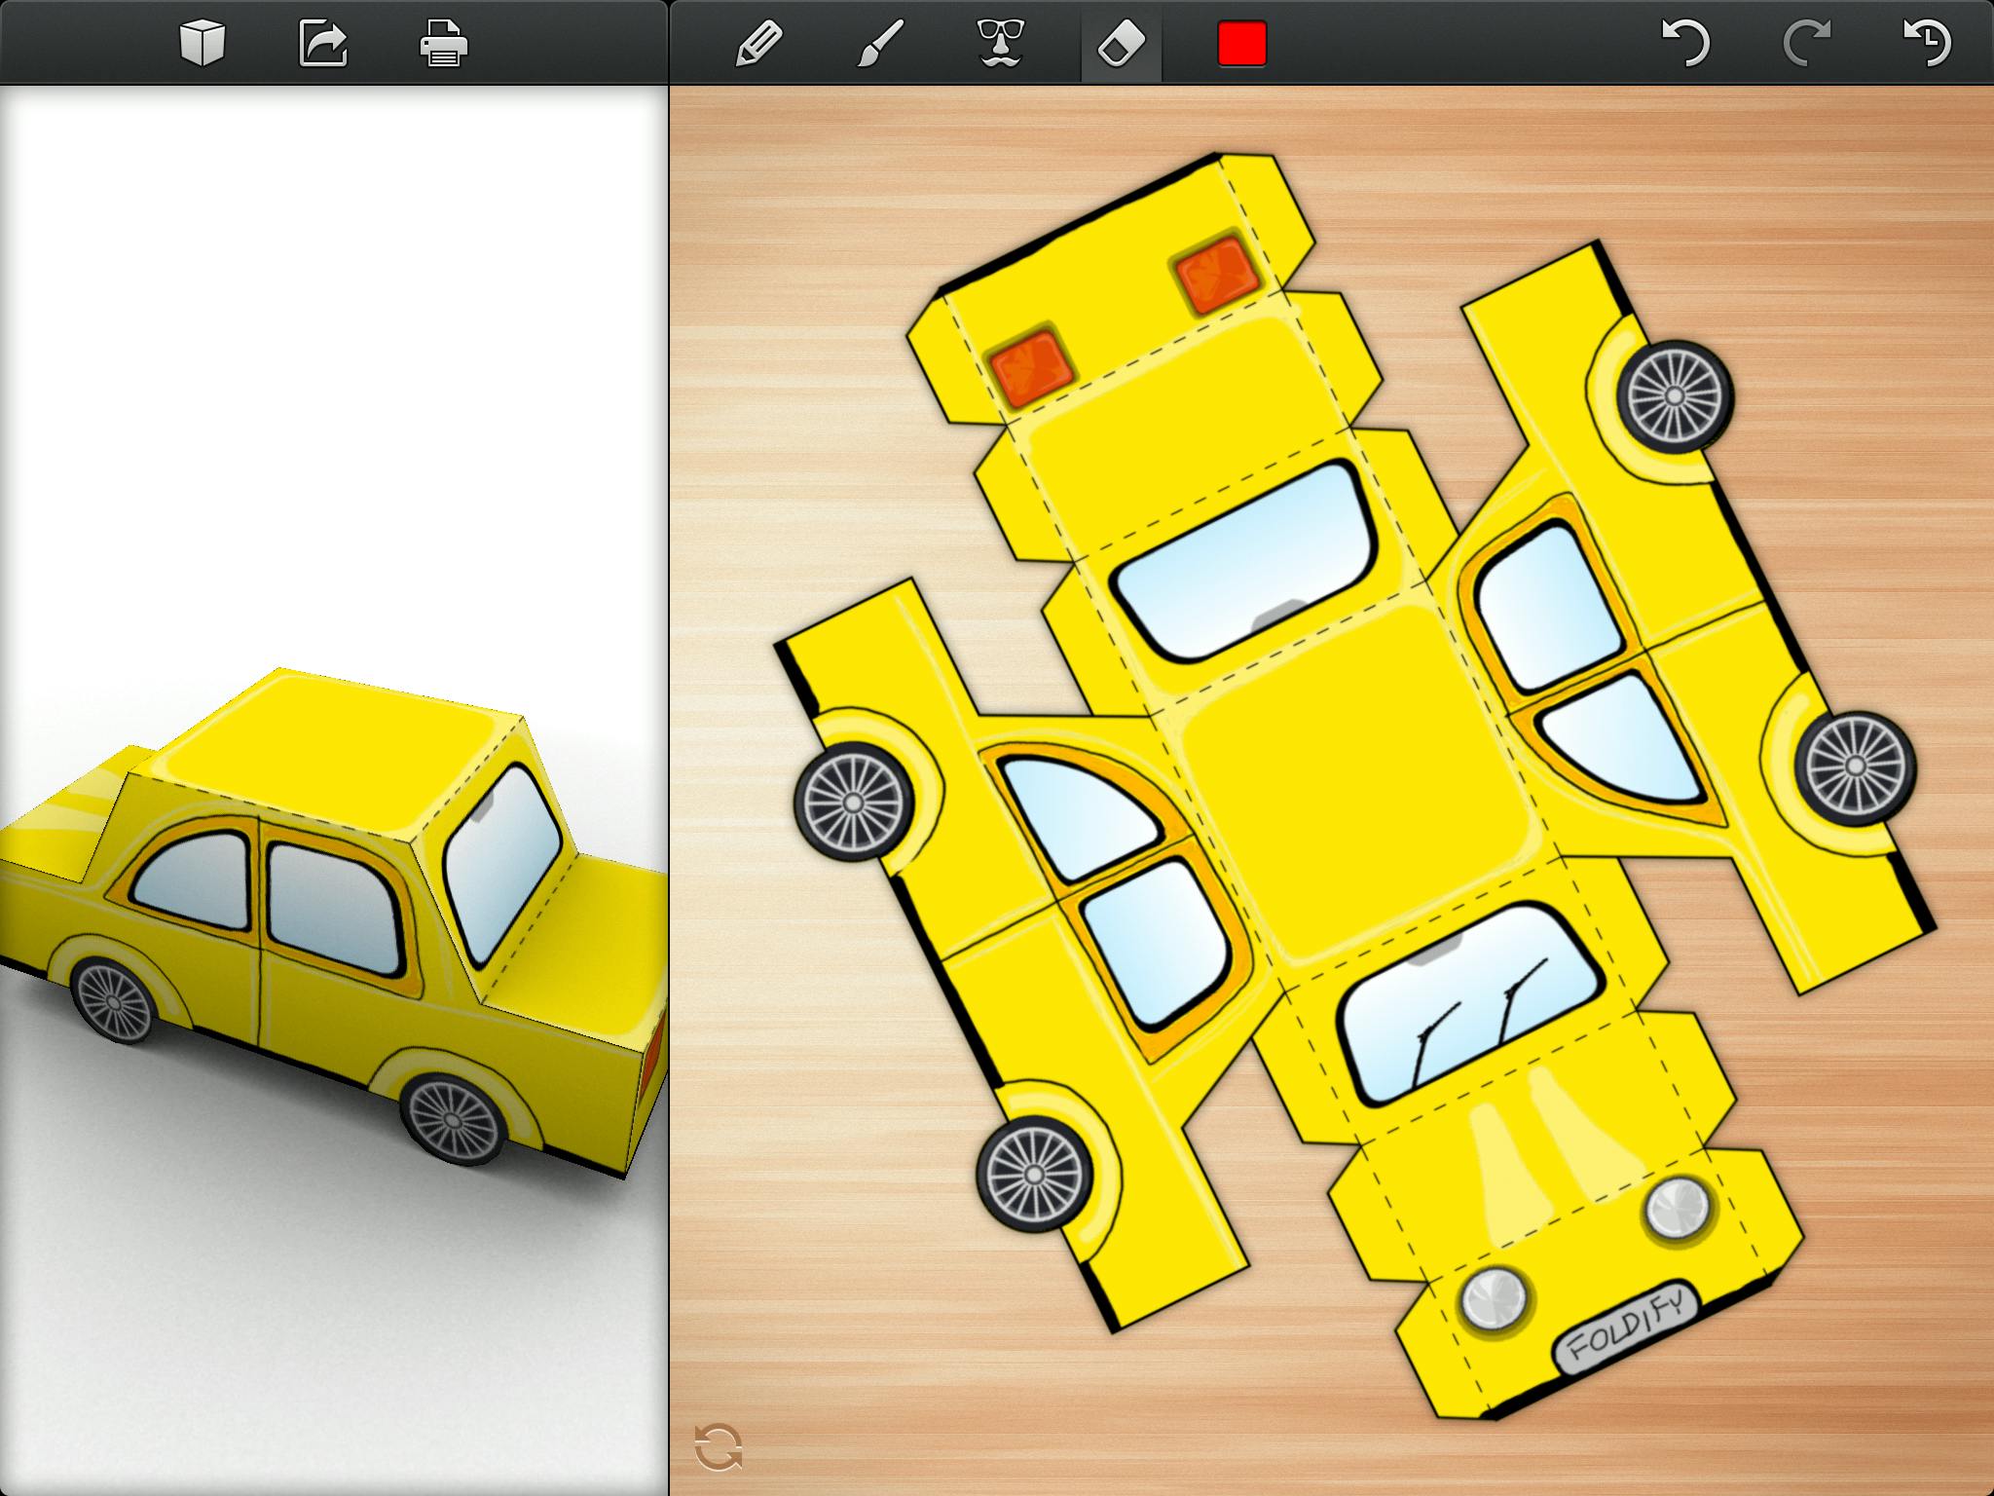Open the red color swatch
1994x1496 pixels.
1242,44
